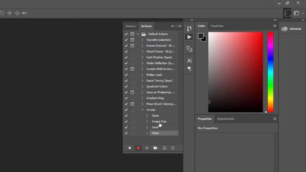Screen dimensions: 306x172
Task: Expand the Wood Frame action
Action: tap(142, 52)
